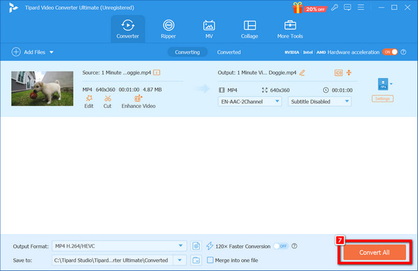Toggle 120x Faster Conversion switch

click(281, 246)
